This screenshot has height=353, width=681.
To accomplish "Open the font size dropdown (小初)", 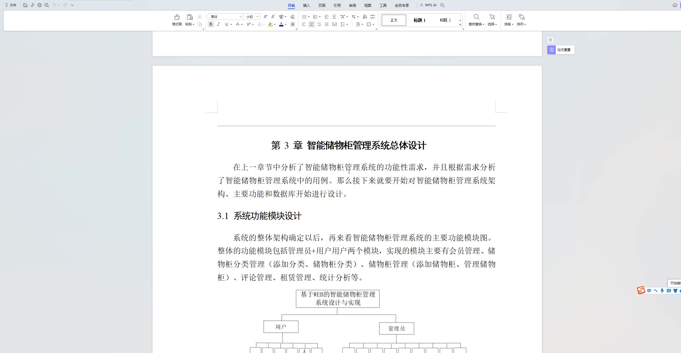I will click(257, 17).
